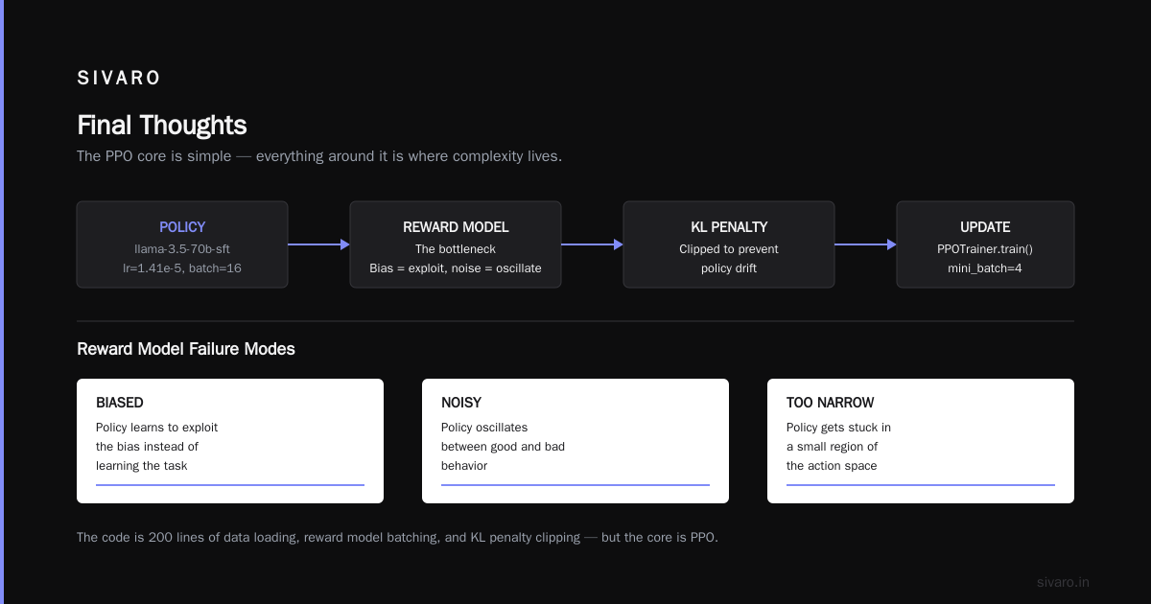Select the UPDATE pipeline box

(985, 244)
